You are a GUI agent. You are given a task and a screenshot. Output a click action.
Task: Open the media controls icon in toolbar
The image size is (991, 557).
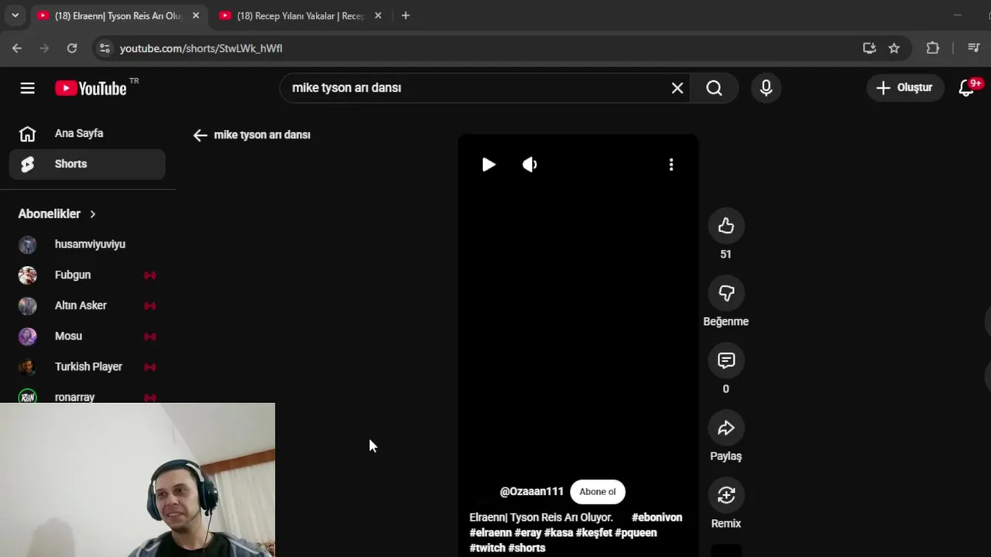point(974,48)
